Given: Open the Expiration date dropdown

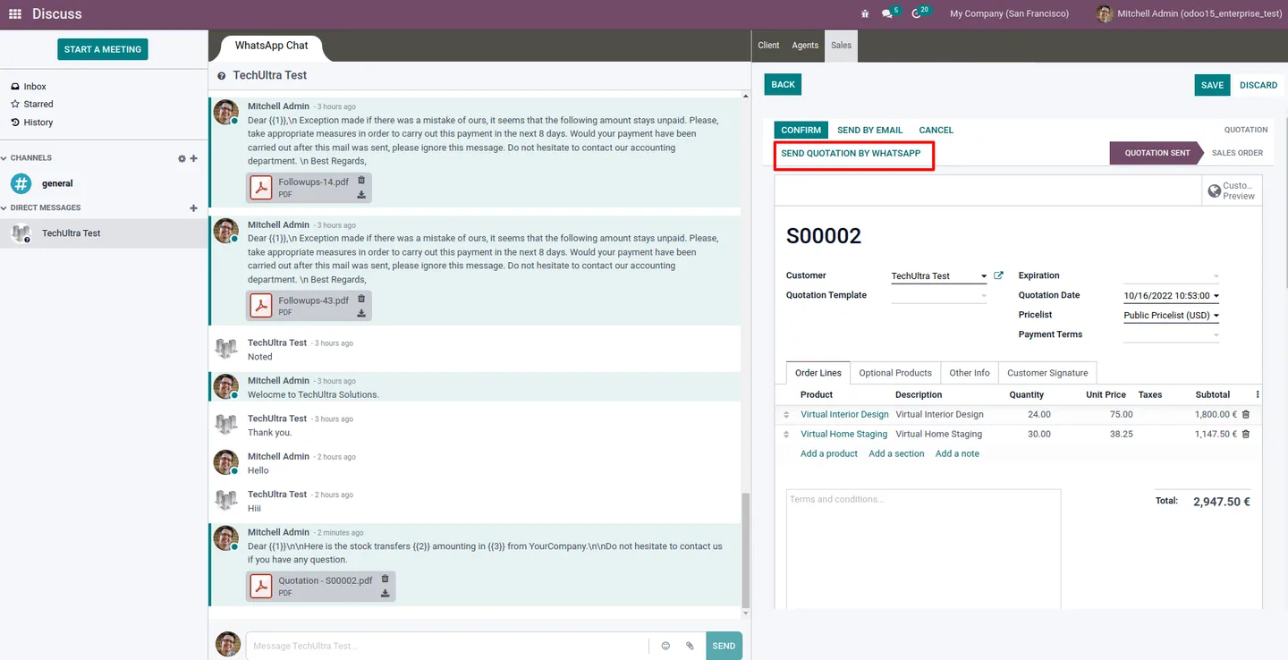Looking at the screenshot, I should pyautogui.click(x=1172, y=275).
